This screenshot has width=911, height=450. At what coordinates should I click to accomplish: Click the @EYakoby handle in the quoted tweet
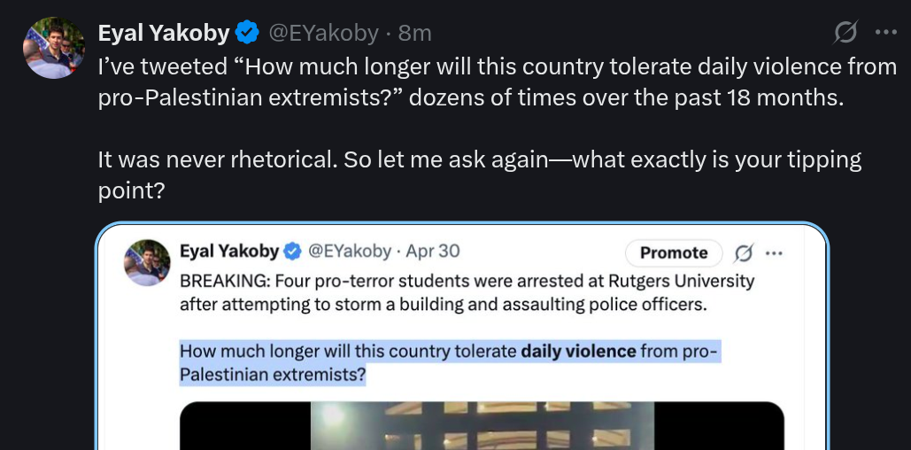(349, 252)
